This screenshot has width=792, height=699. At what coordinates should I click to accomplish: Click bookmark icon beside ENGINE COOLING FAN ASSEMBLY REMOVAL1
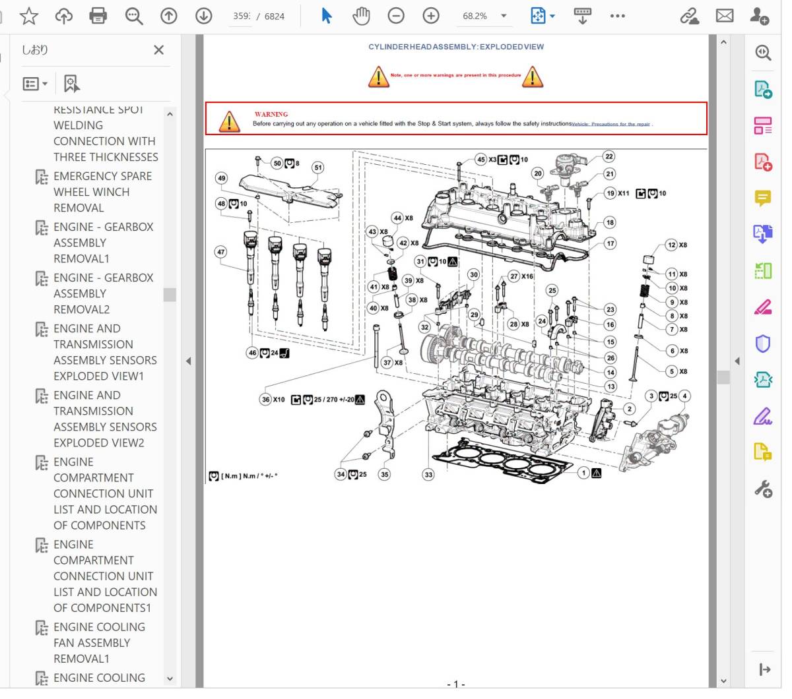click(x=42, y=628)
